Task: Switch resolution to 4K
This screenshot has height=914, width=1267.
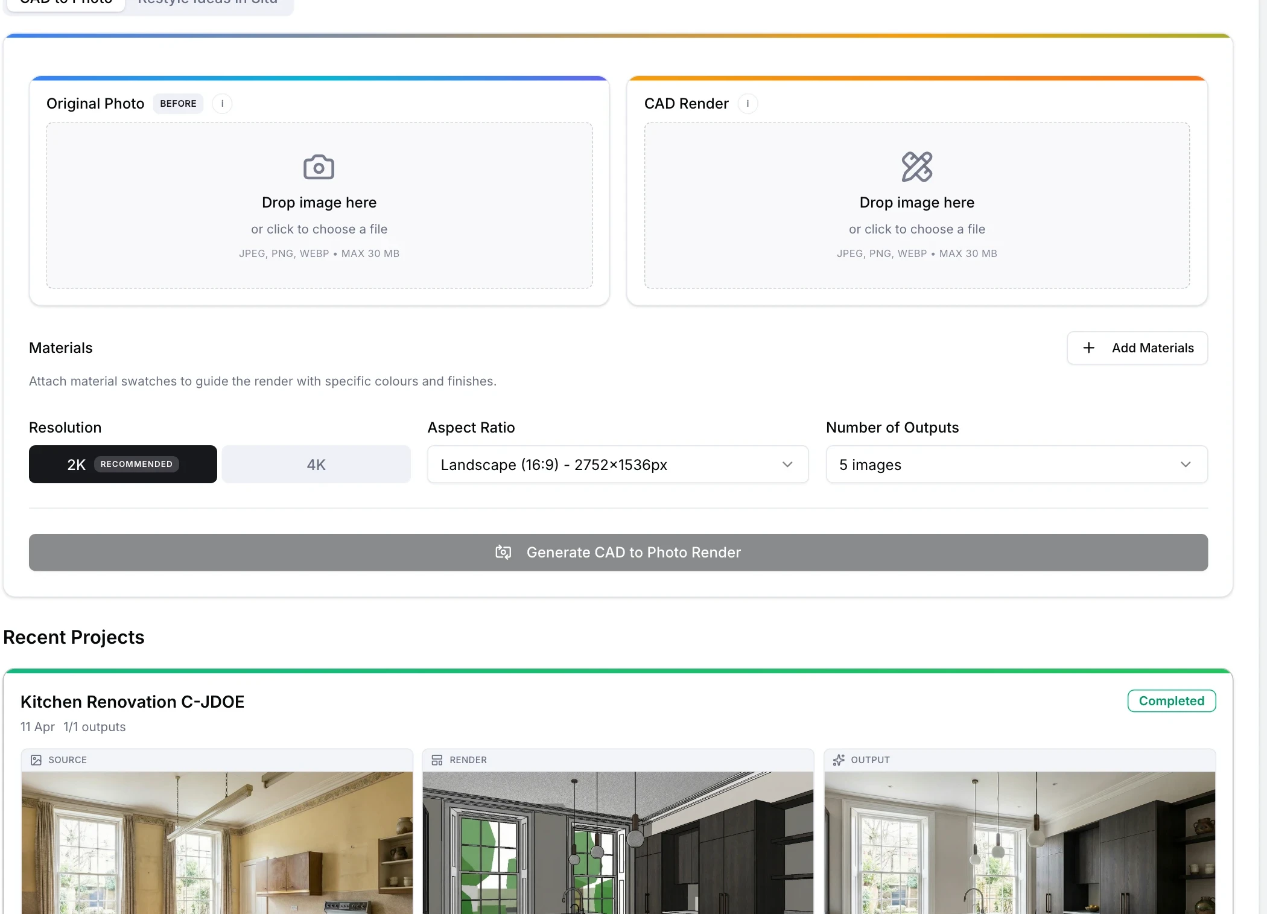Action: pyautogui.click(x=316, y=464)
